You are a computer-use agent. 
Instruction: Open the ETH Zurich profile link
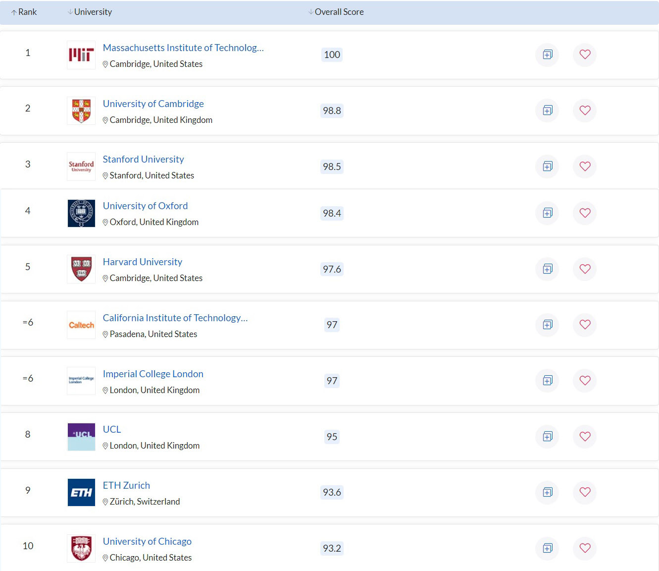point(126,485)
